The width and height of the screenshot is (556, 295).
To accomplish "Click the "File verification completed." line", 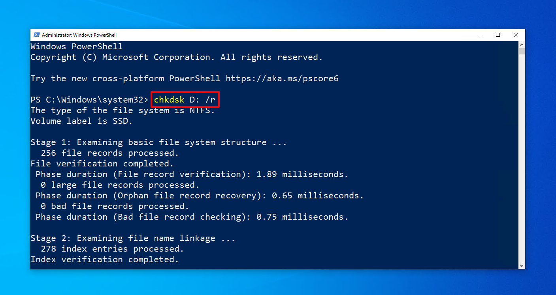I will [x=102, y=164].
